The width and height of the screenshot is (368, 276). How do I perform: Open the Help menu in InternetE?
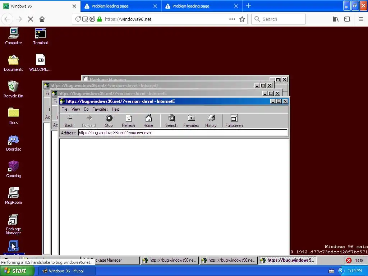click(x=115, y=109)
